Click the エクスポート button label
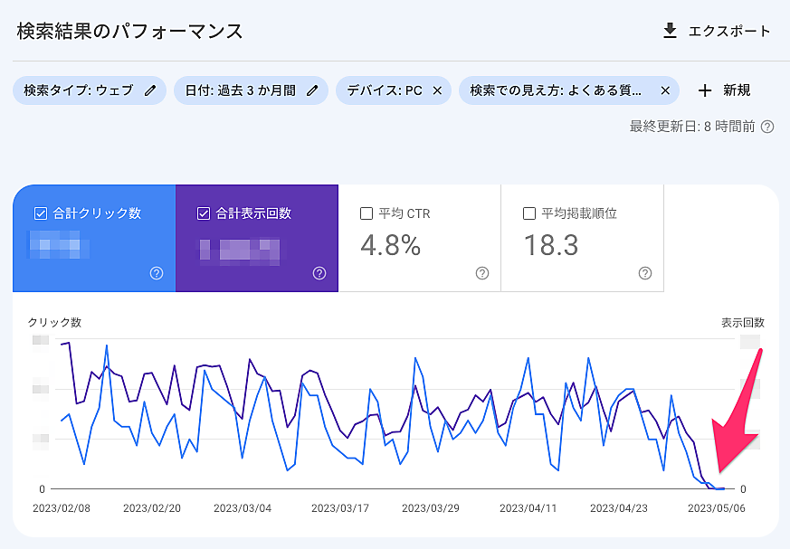This screenshot has width=790, height=549. coord(729,32)
